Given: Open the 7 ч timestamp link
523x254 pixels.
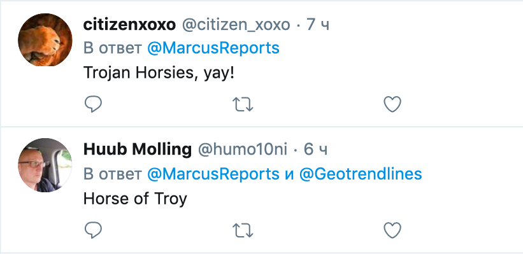Looking at the screenshot, I should tap(318, 25).
